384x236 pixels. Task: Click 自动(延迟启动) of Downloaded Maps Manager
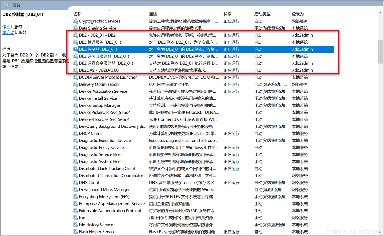268,189
